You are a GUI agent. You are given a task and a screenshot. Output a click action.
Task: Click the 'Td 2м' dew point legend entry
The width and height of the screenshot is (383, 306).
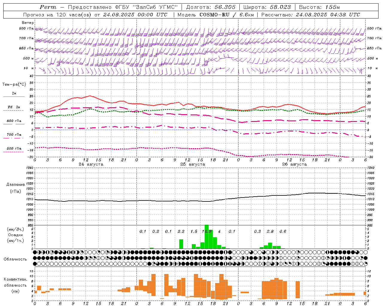(x=14, y=107)
